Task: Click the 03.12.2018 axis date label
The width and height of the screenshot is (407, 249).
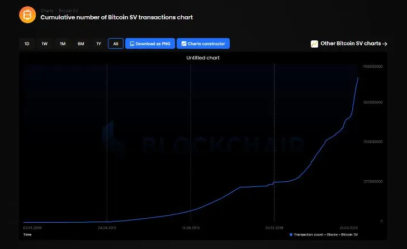Action: click(x=274, y=228)
